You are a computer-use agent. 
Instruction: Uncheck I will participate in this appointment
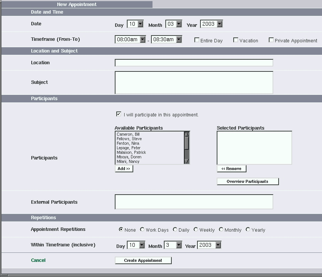tap(119, 114)
